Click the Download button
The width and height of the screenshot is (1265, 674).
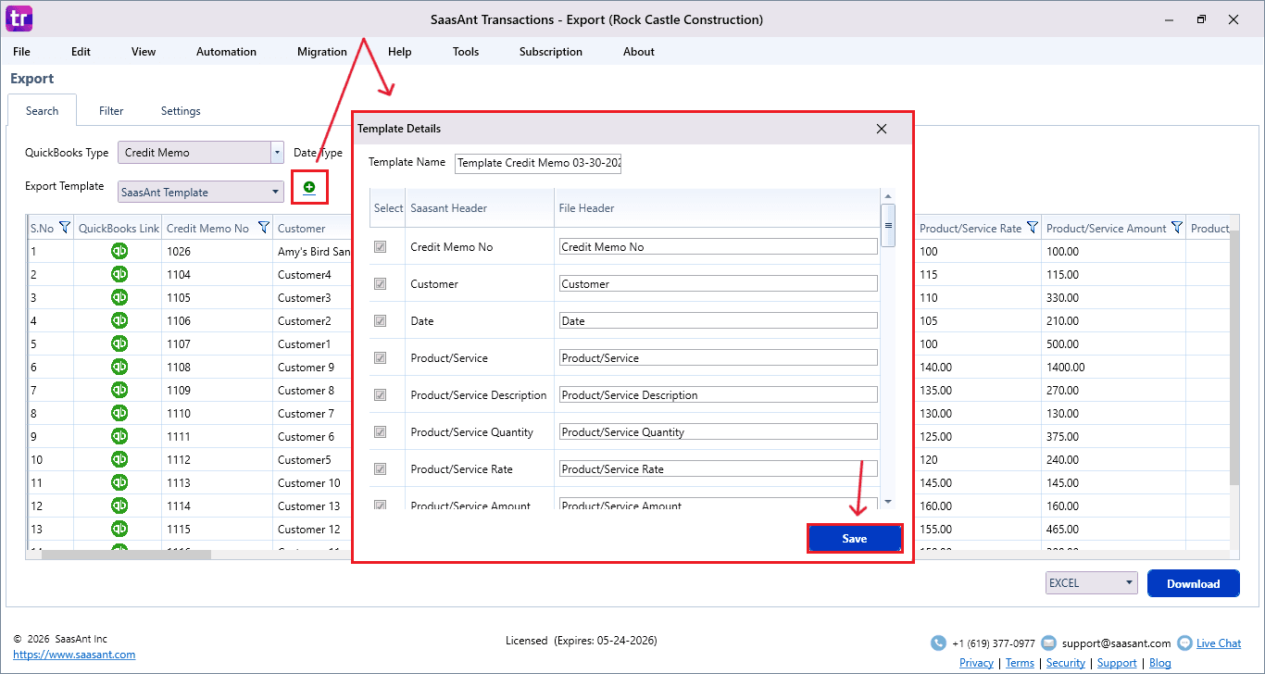1193,583
